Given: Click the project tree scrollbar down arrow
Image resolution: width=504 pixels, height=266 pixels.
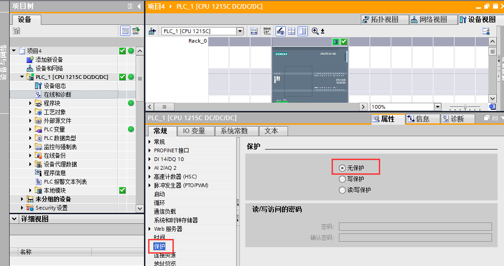Looking at the screenshot, I should [x=139, y=208].
